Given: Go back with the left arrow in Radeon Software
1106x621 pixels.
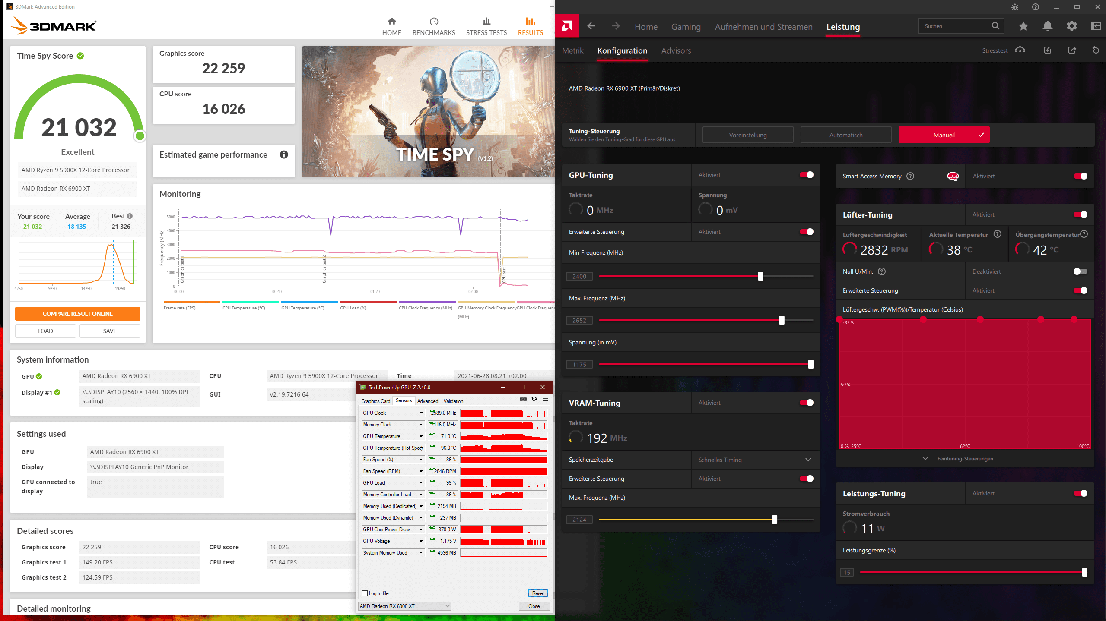Looking at the screenshot, I should point(591,26).
